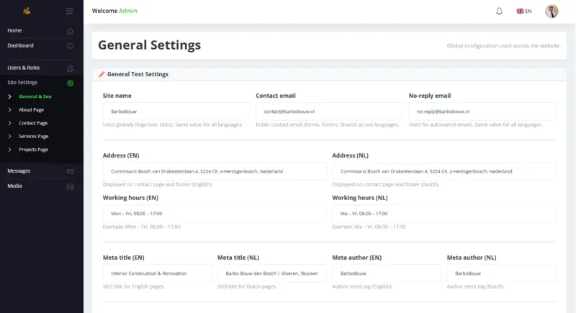Open Services Page settings link
Screen dimensions: 576x313
coord(33,136)
